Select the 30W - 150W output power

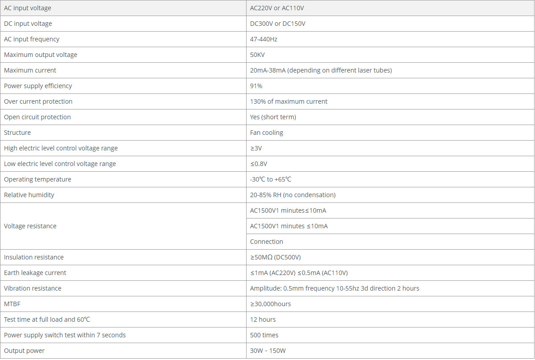point(267,351)
